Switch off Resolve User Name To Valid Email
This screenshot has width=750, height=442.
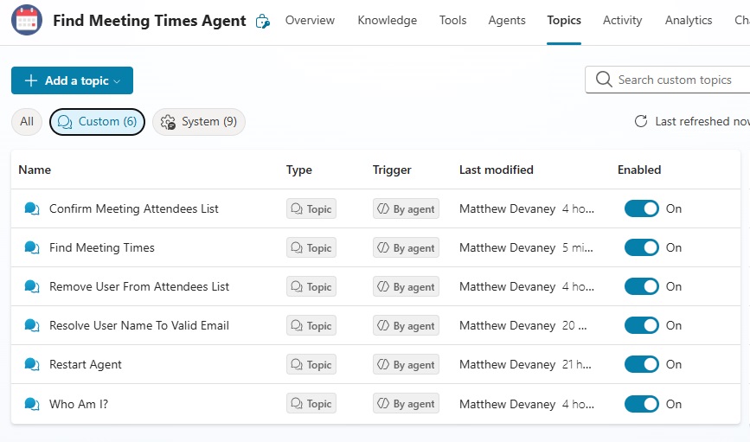641,325
